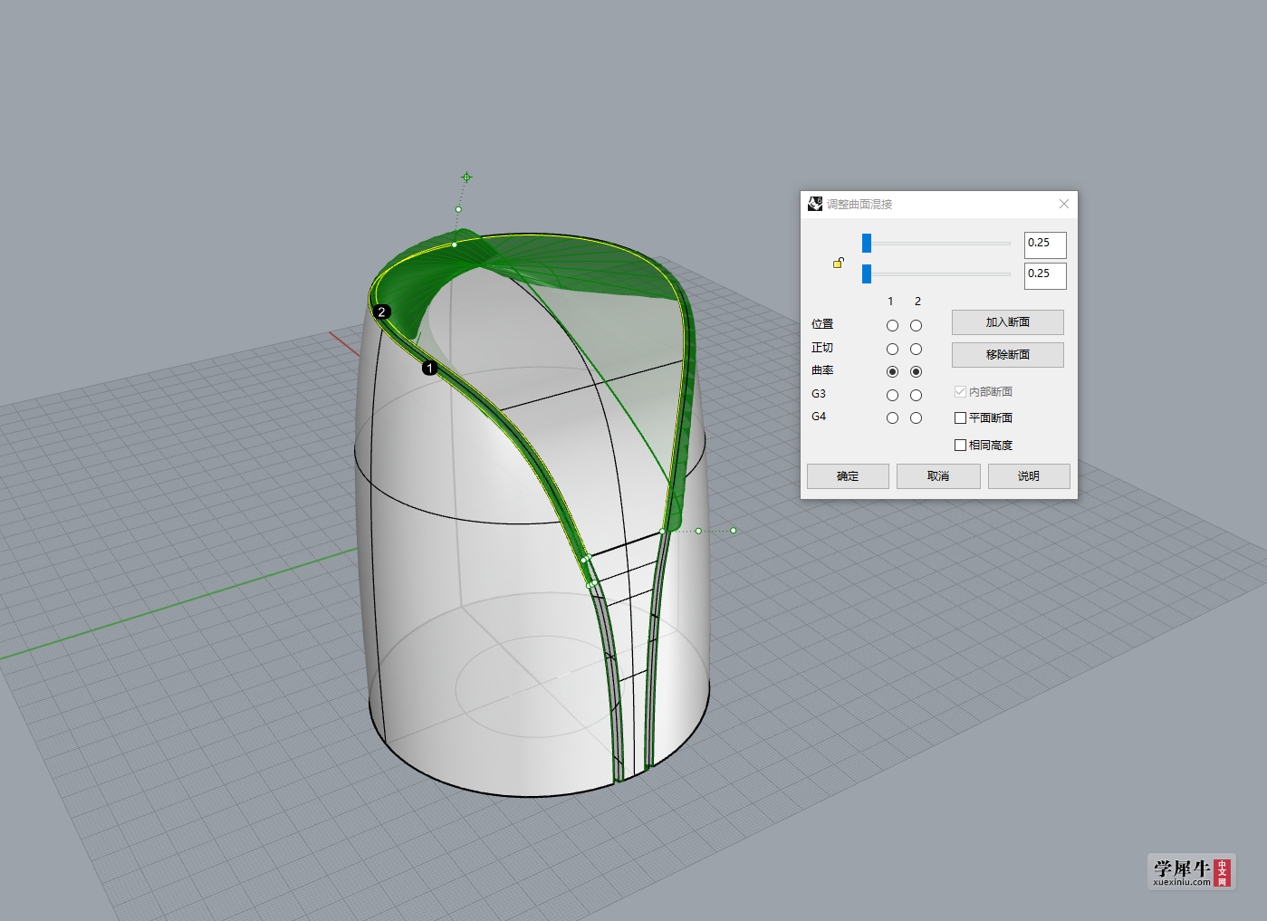Close the 调整曲面混接 dialog
The height and width of the screenshot is (921, 1267).
(x=1064, y=204)
